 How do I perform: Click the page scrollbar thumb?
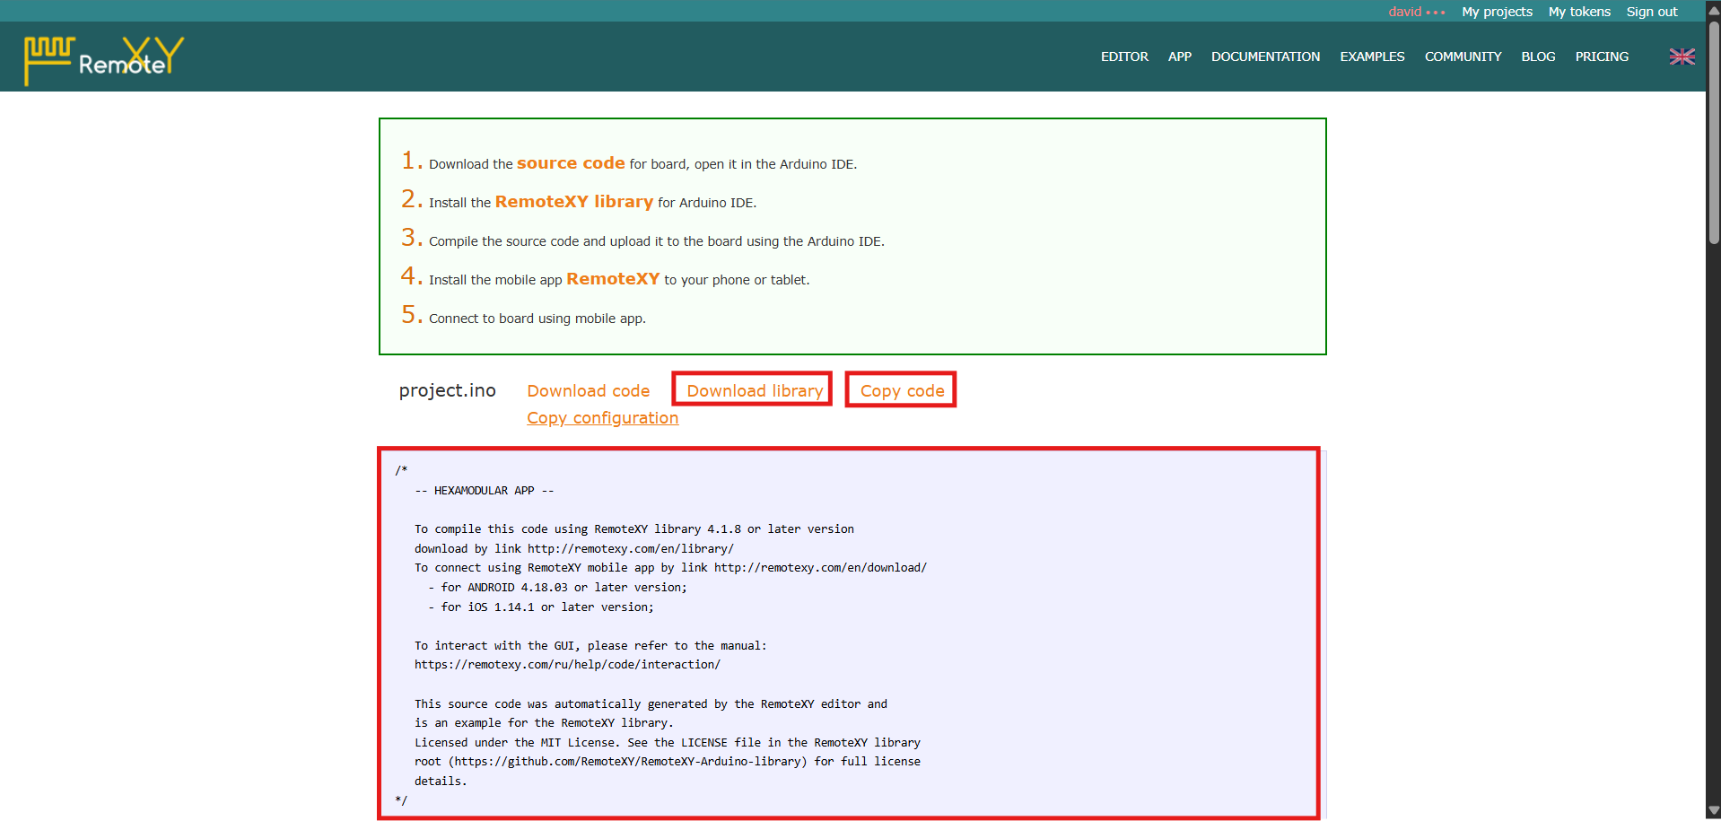click(x=1714, y=135)
